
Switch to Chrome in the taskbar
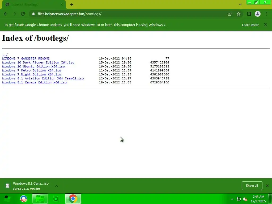tap(73, 199)
